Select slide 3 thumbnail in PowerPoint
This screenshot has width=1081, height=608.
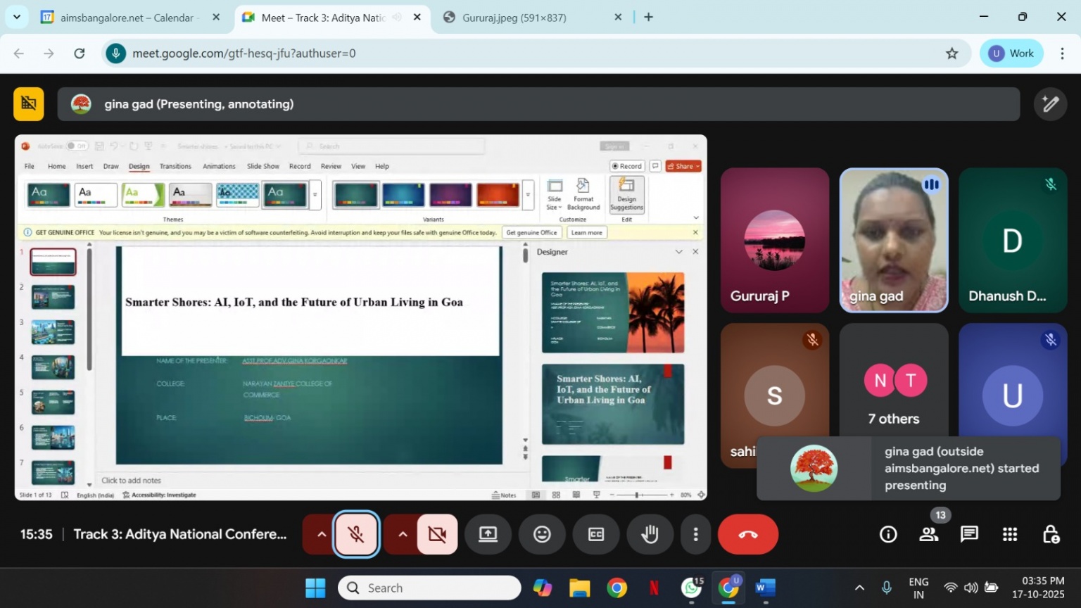click(53, 332)
